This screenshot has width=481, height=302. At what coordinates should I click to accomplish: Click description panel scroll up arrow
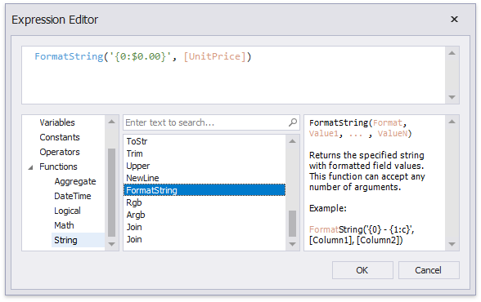click(x=452, y=122)
